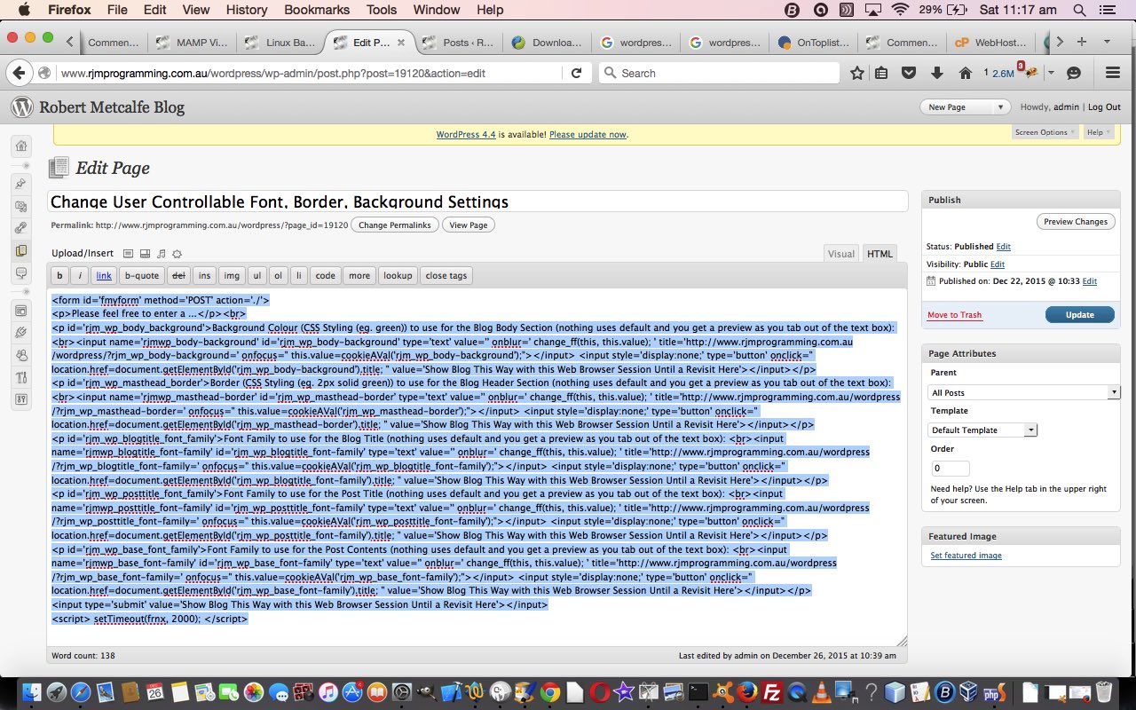Click the Change Permalinks button
Viewport: 1136px width, 710px height.
pos(395,225)
